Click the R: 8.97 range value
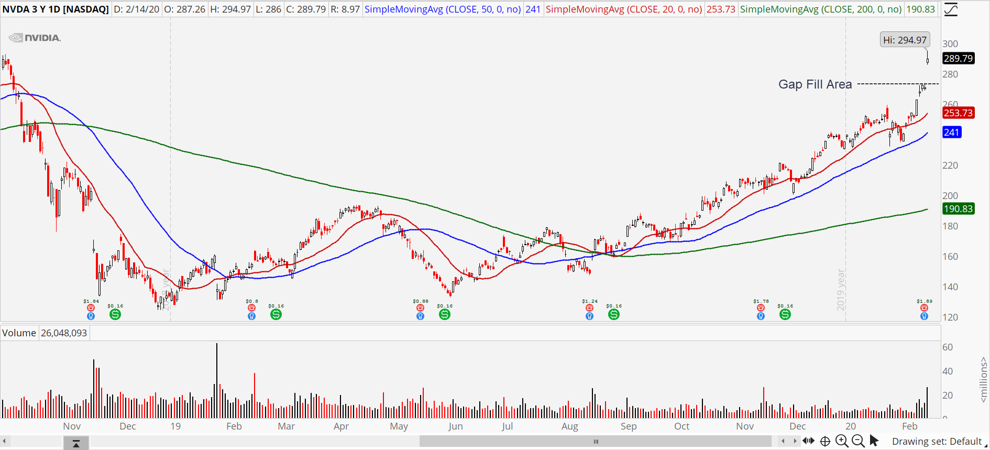Screen dimensions: 990x450 point(345,9)
